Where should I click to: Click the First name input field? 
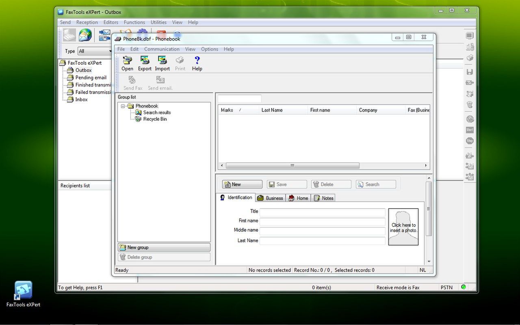tap(323, 222)
